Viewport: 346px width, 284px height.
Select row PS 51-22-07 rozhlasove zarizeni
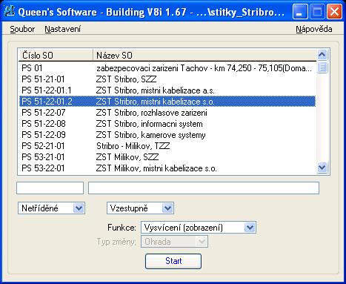[x=167, y=113]
